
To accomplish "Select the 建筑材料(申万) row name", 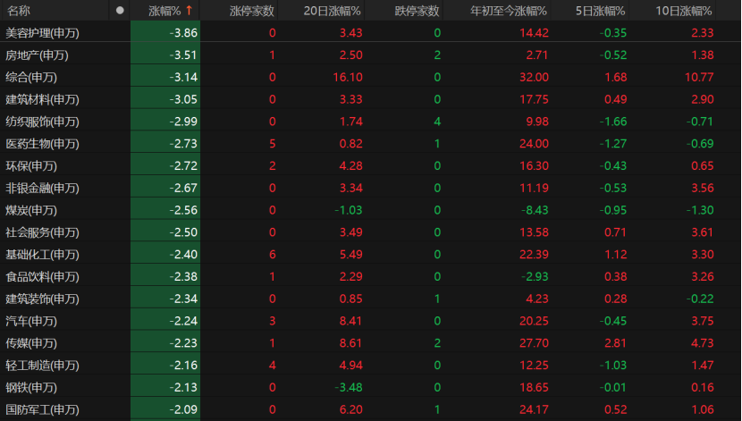I will coord(42,99).
